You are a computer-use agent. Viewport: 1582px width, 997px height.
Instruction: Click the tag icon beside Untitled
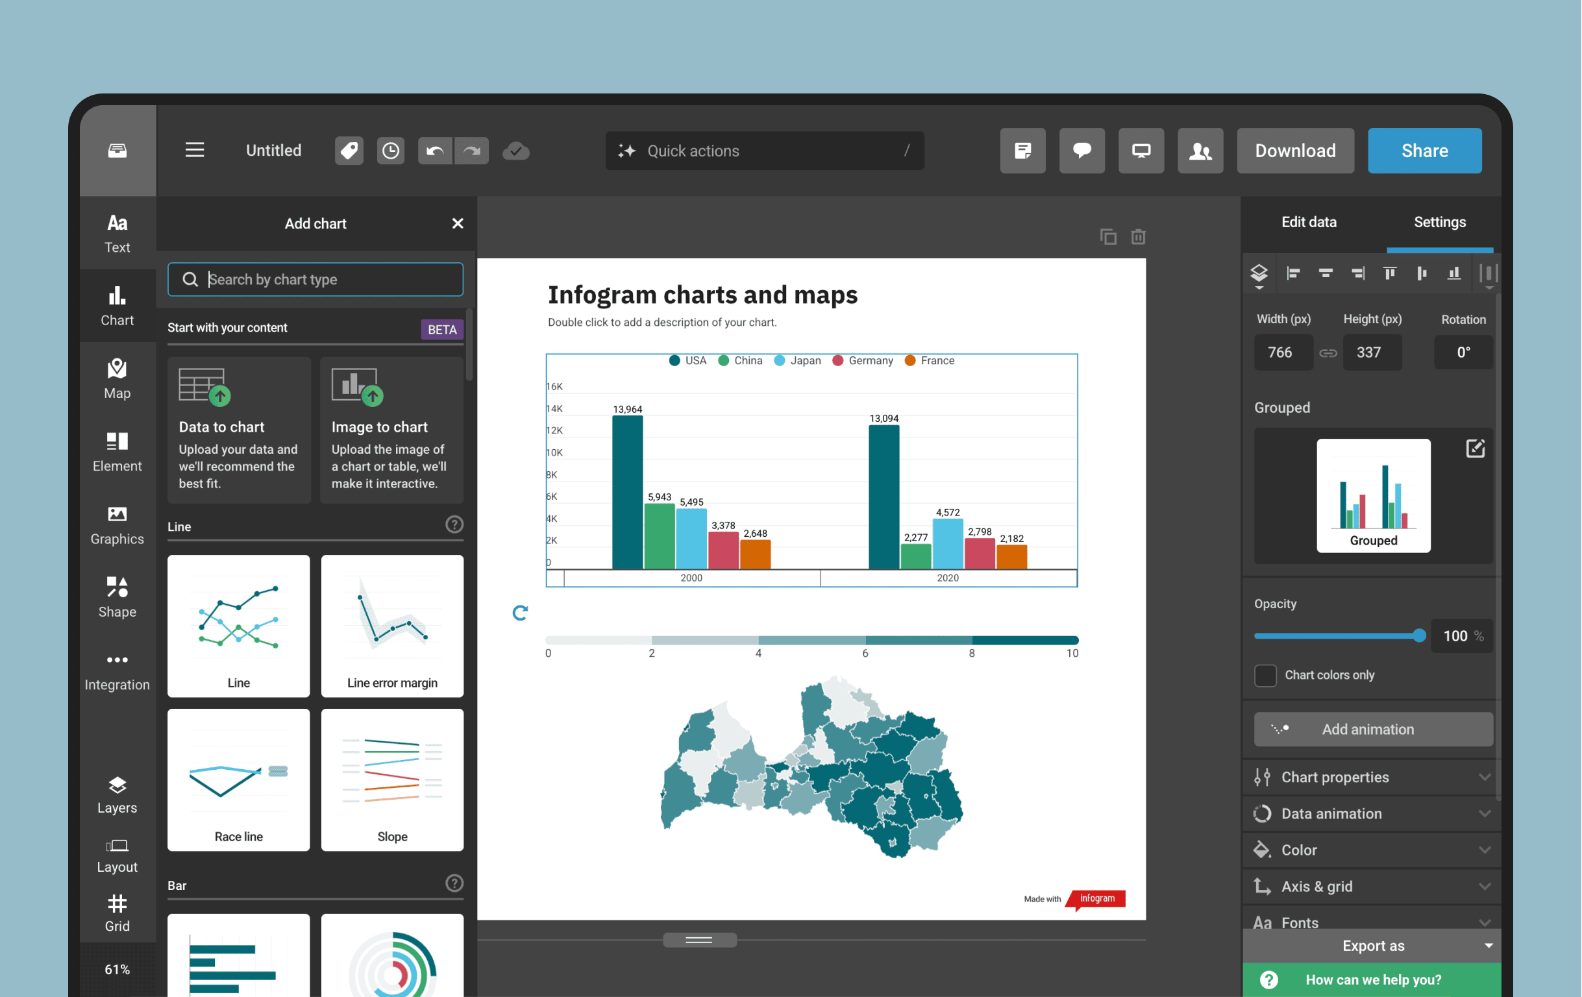(349, 151)
